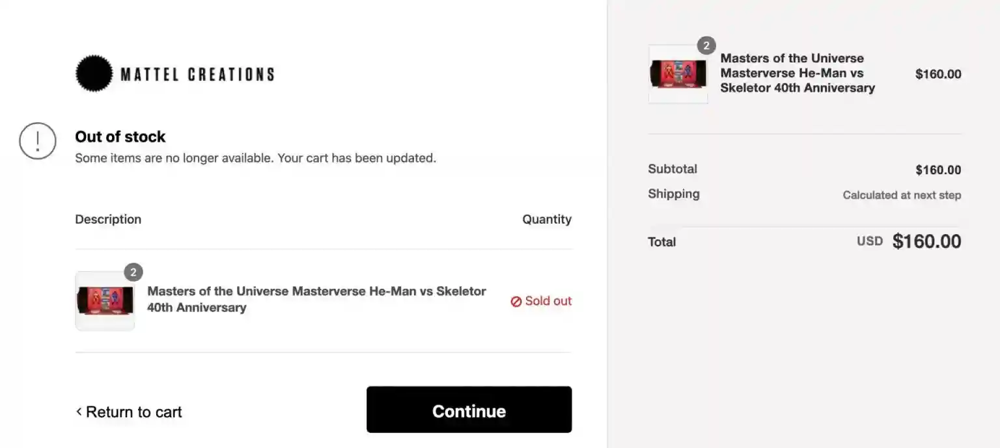
Task: Click the USD currency label beside the total
Action: (x=869, y=241)
